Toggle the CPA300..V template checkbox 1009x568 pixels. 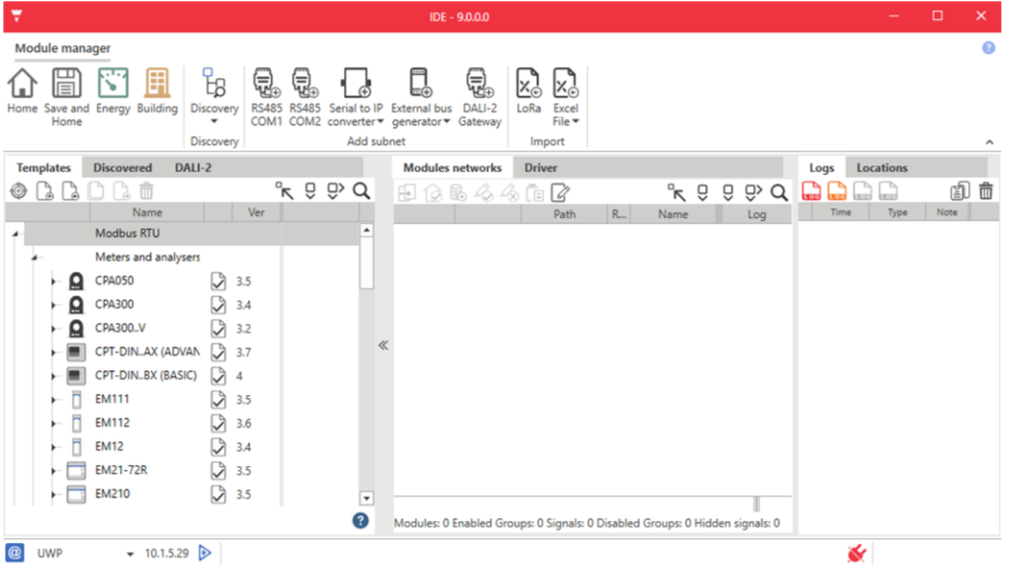(x=219, y=328)
